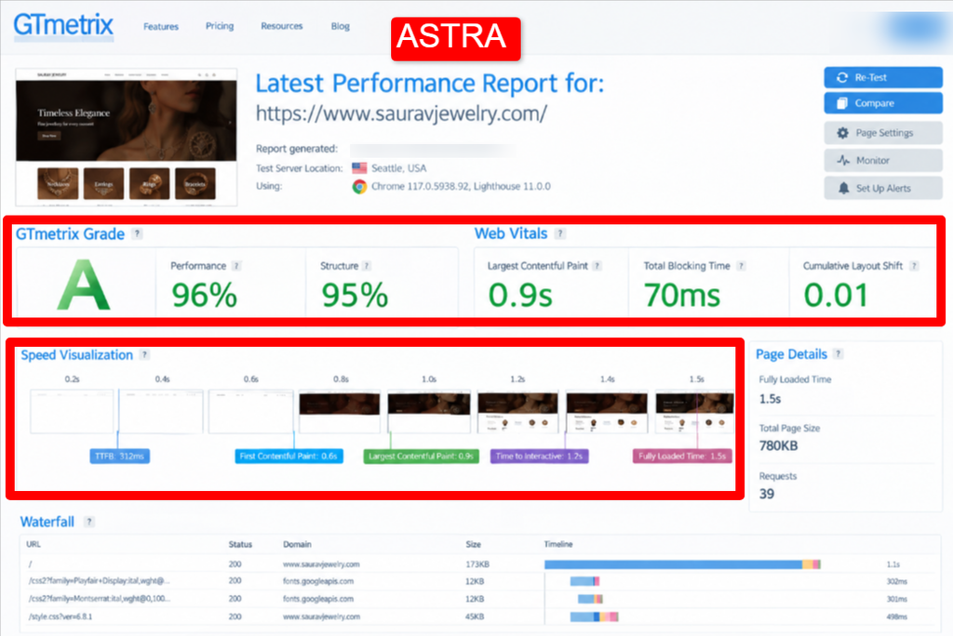Click the 0.9s LCP value
The width and height of the screenshot is (953, 636).
click(520, 296)
